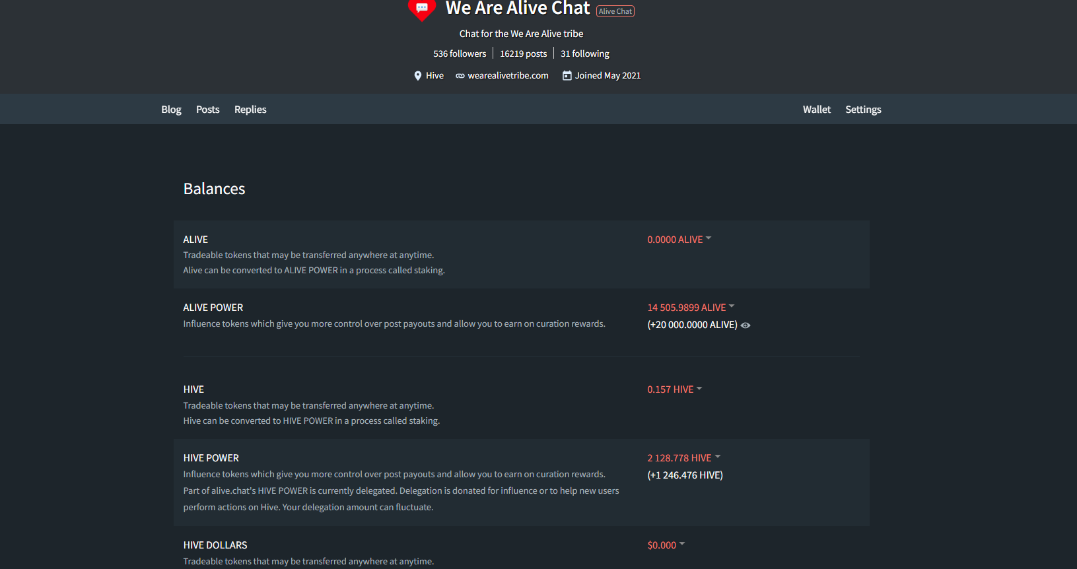Open the 0.0000 ALIVE balance dropdown
The width and height of the screenshot is (1077, 569).
679,240
